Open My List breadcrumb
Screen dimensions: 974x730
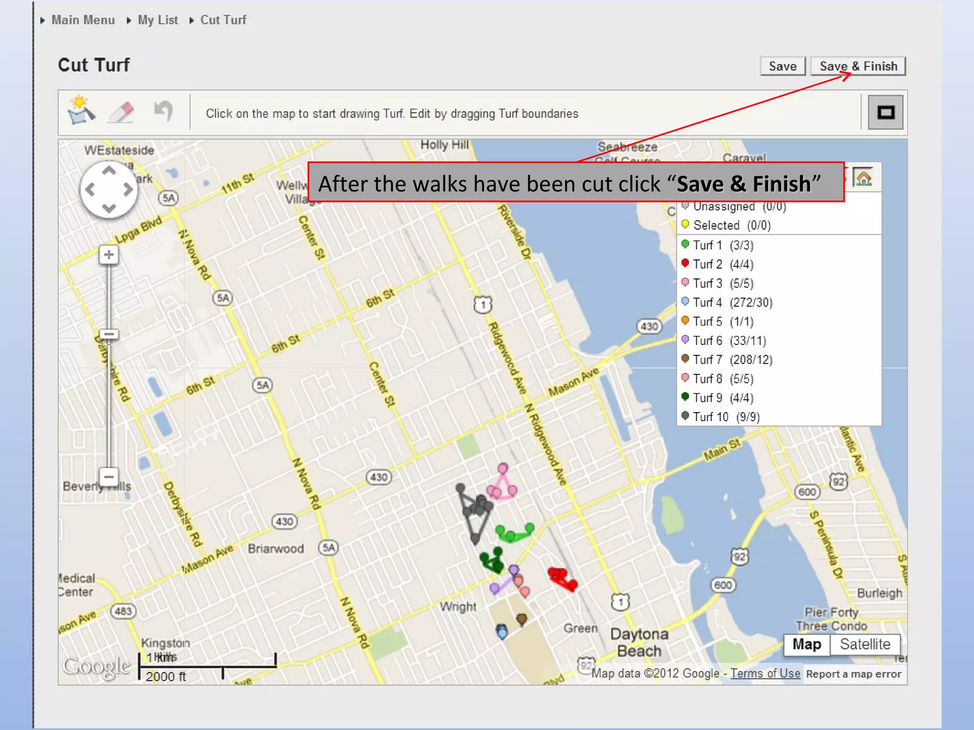[x=157, y=20]
